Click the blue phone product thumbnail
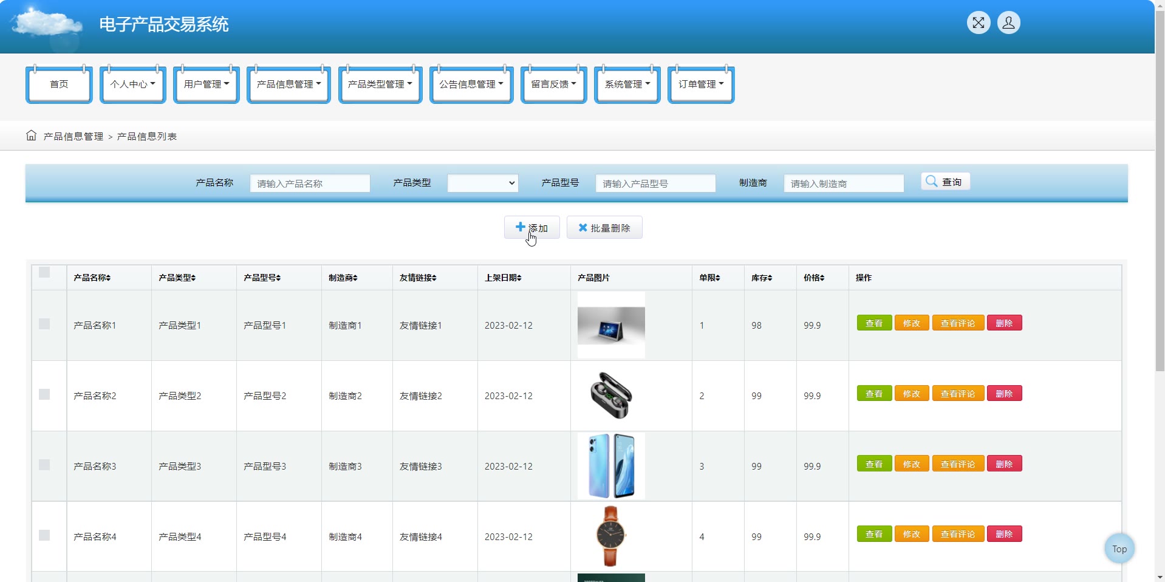1165x582 pixels. click(611, 466)
